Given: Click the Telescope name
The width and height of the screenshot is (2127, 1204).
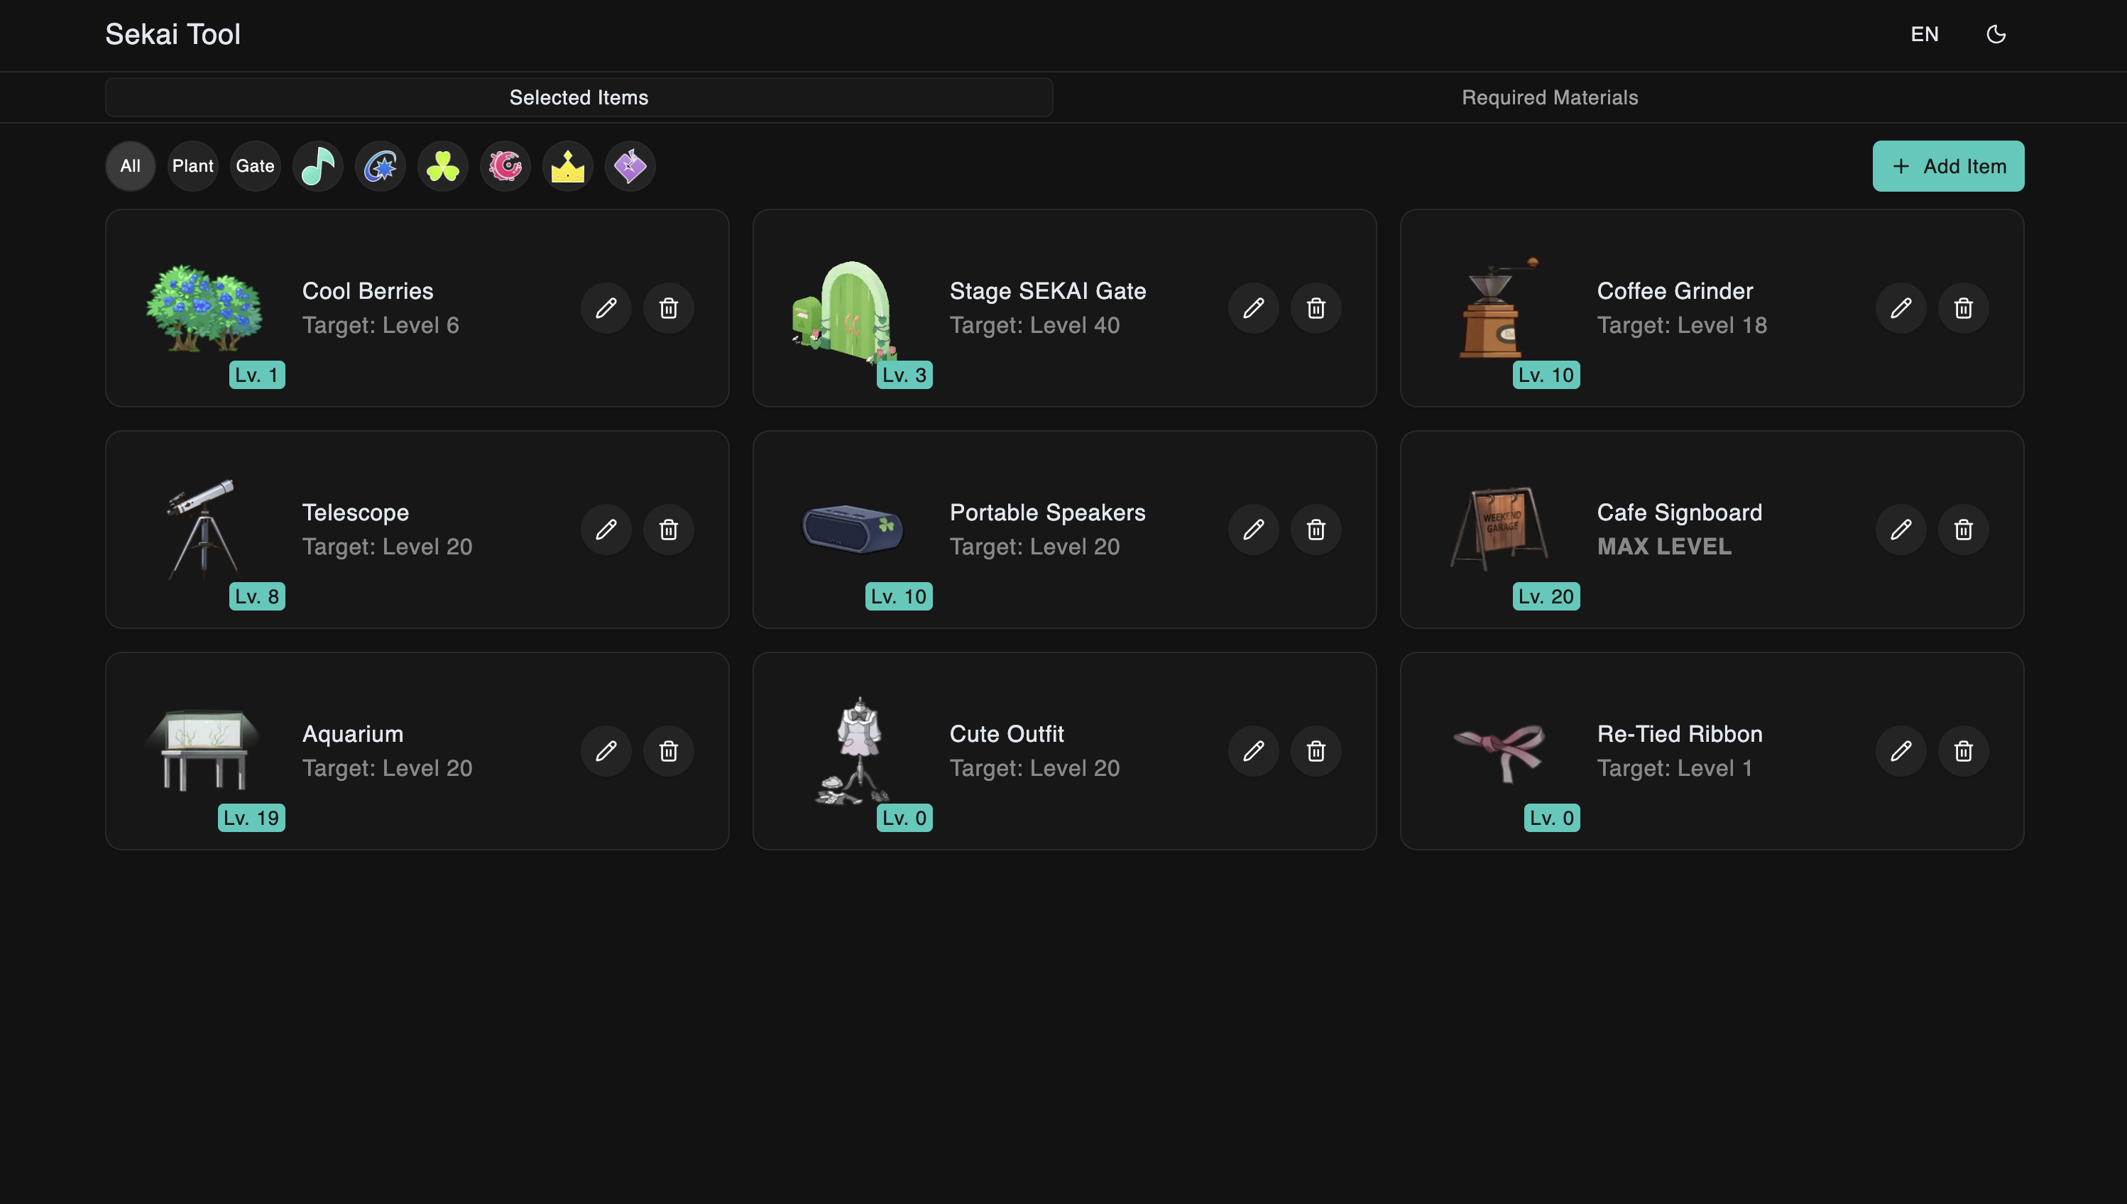Looking at the screenshot, I should 356,513.
